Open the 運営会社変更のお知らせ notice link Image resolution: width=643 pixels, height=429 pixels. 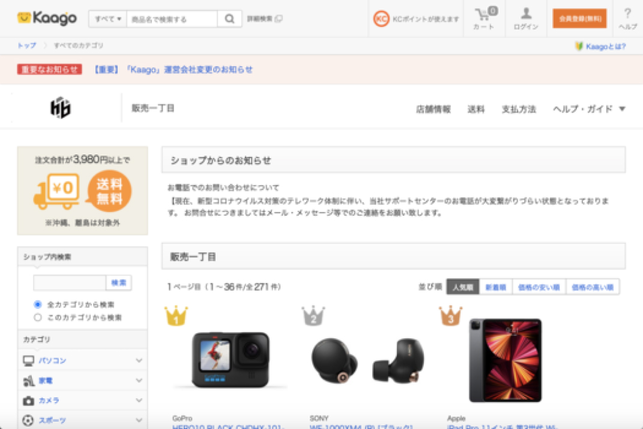coord(173,69)
